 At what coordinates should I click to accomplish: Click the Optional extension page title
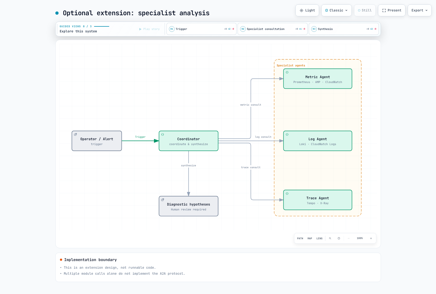[x=136, y=13]
